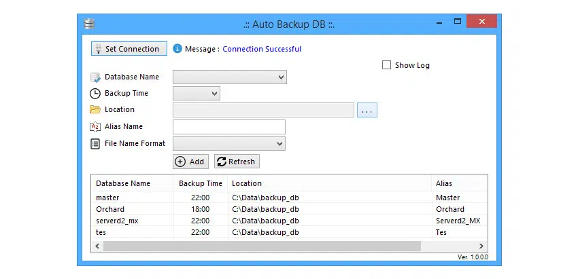Click the horizontal scrollbar right arrow
This screenshot has width=578, height=279.
481,246
